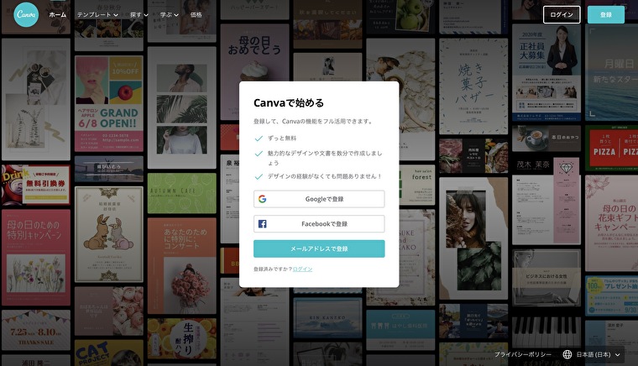Image resolution: width=638 pixels, height=366 pixels.
Task: Sign up with Facebookで登録 button
Action: pos(319,223)
